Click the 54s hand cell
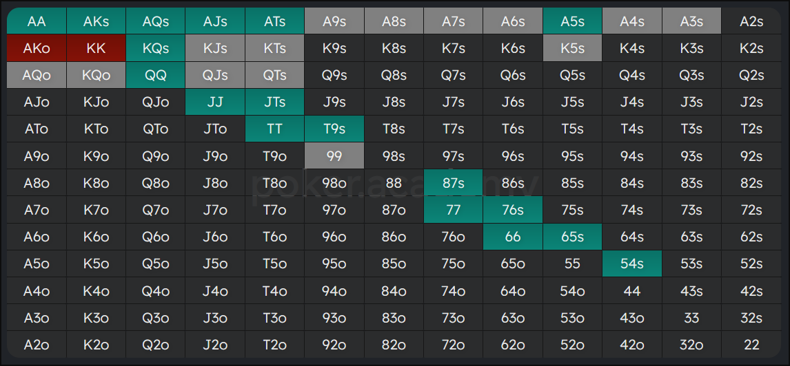 click(632, 263)
